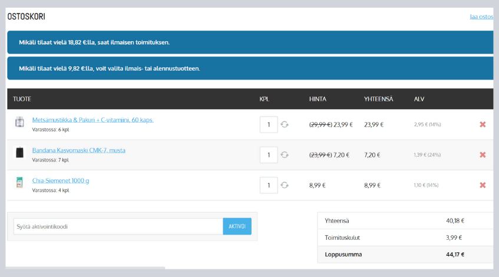Viewport: 499px width, 277px height.
Task: Focus the Syötä aktivointikoodi field
Action: coord(118,226)
